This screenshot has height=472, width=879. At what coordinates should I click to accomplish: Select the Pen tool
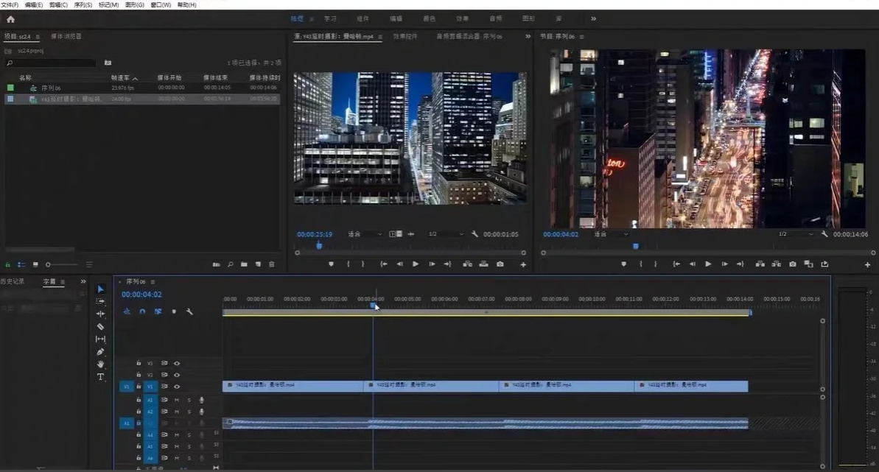100,352
